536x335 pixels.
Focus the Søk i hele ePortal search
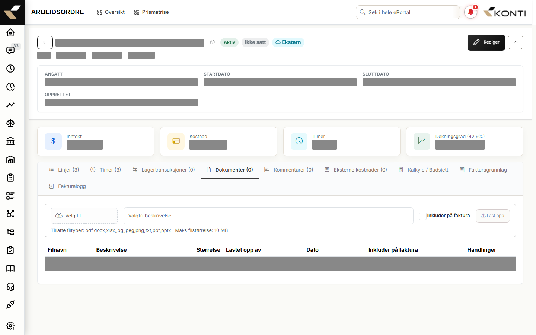408,12
